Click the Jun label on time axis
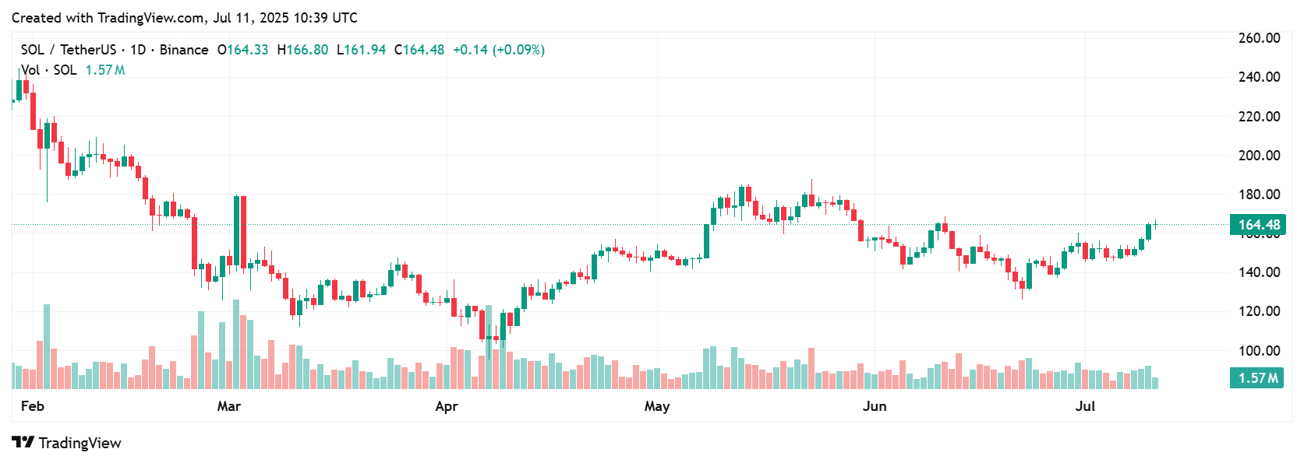 [x=875, y=406]
